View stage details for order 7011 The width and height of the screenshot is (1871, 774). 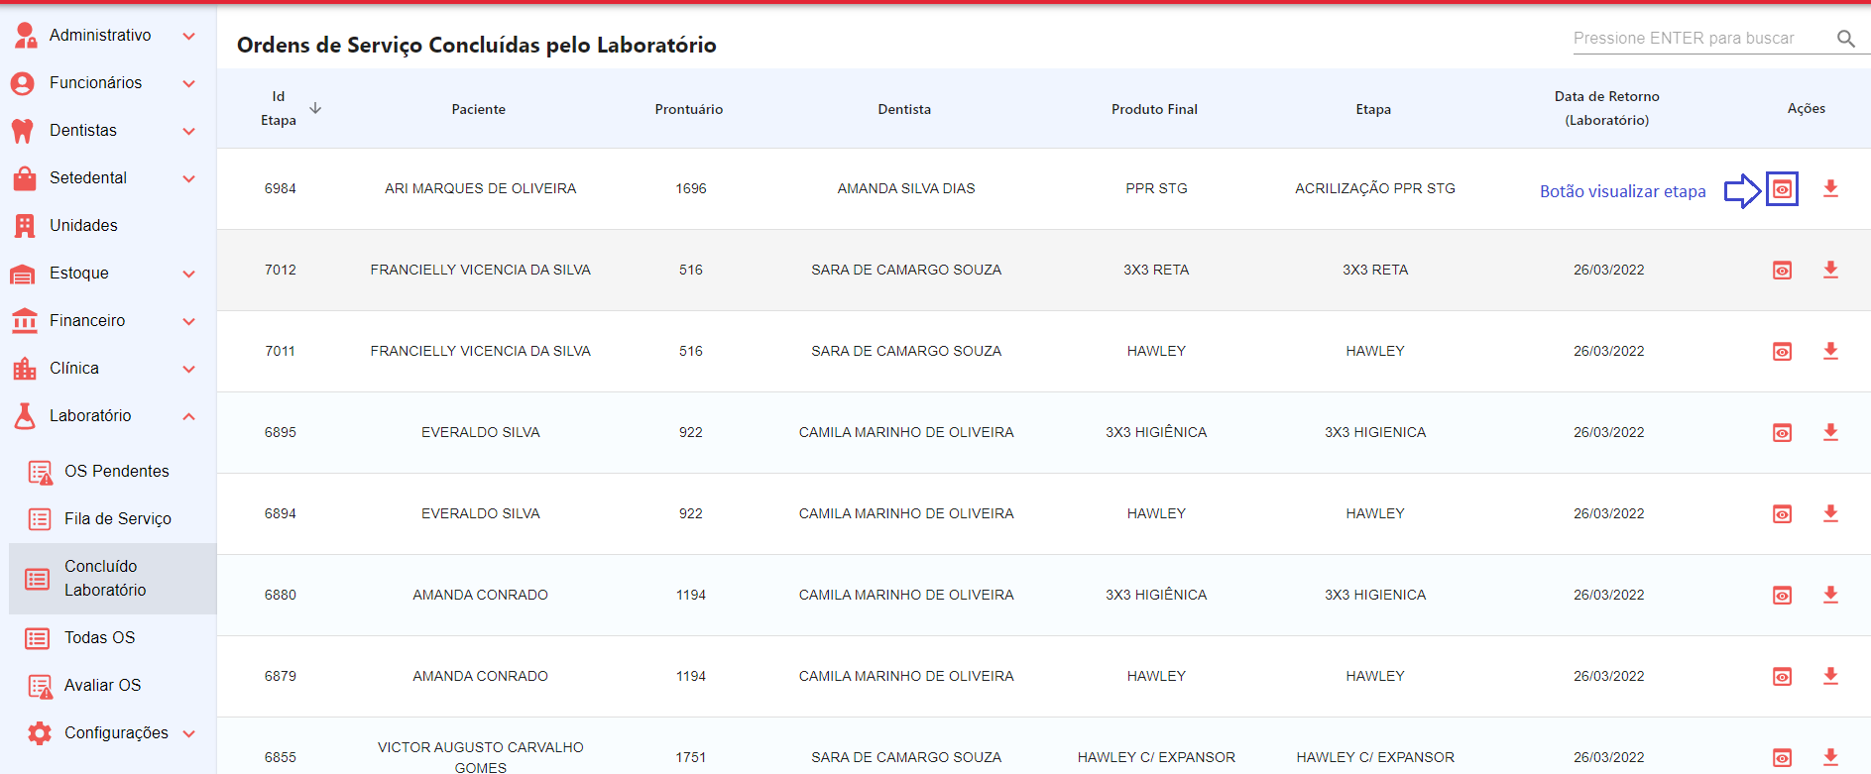1782,352
